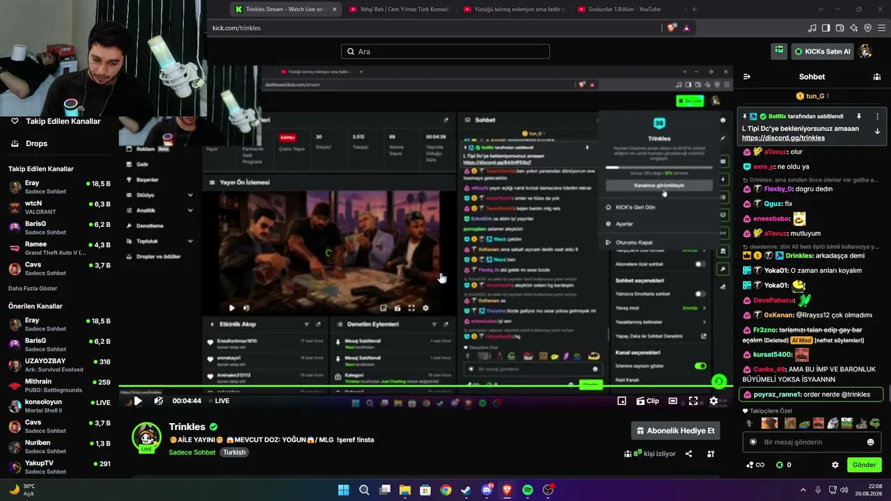Send the chat message with Gönder
The height and width of the screenshot is (501, 891).
(865, 465)
